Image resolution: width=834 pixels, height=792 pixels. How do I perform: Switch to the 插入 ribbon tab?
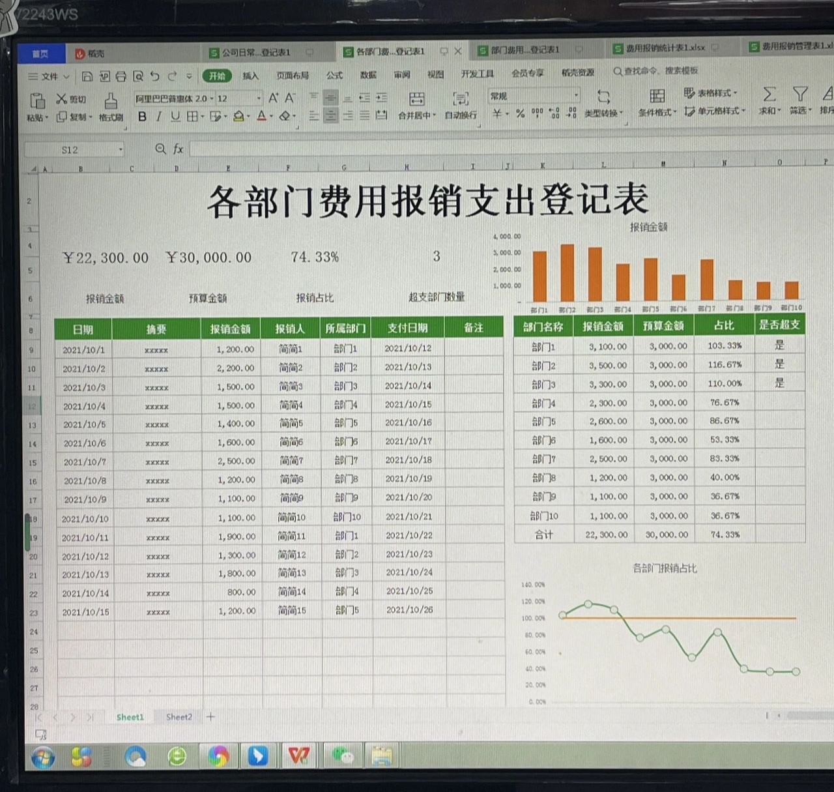pyautogui.click(x=251, y=76)
